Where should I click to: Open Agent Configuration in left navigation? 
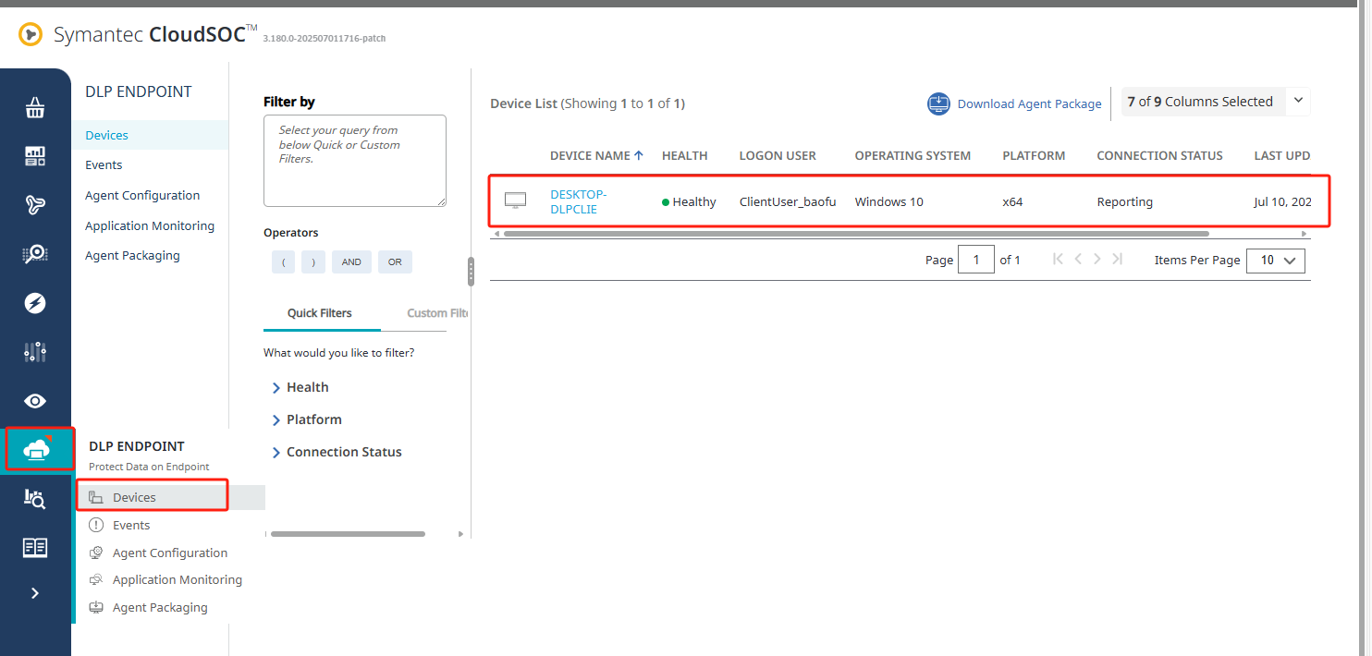pyautogui.click(x=142, y=195)
